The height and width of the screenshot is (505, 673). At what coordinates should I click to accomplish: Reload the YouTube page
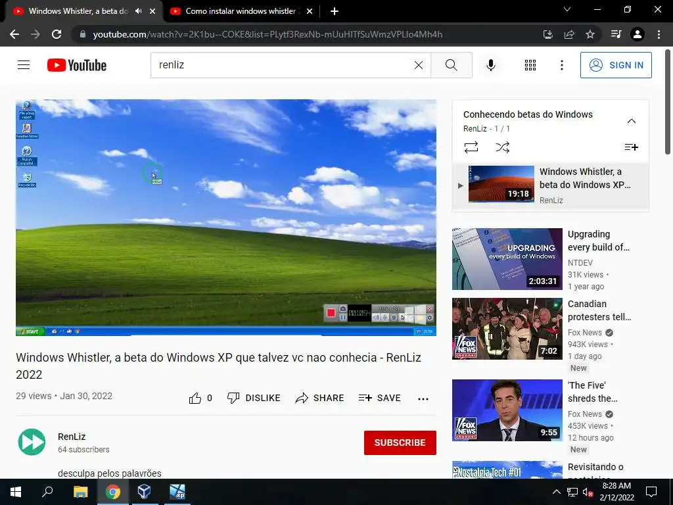[57, 34]
